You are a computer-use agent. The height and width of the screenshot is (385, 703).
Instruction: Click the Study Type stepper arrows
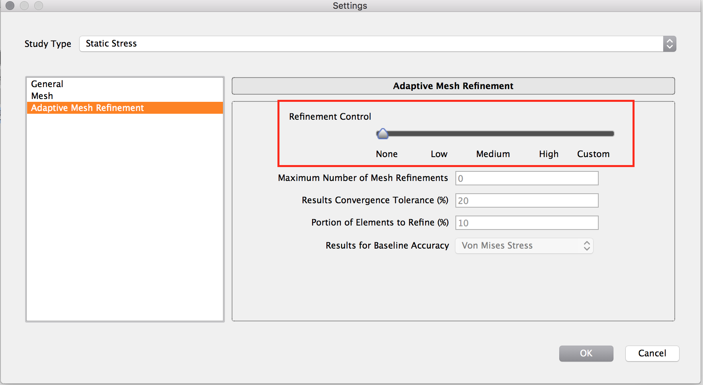click(669, 44)
